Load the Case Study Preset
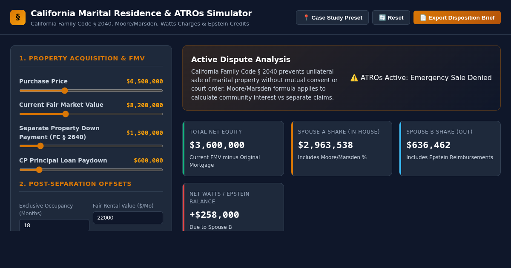The image size is (511, 268). [332, 17]
